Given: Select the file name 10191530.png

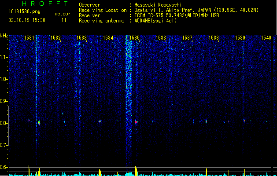Looking at the screenshot, I should 25,12.
